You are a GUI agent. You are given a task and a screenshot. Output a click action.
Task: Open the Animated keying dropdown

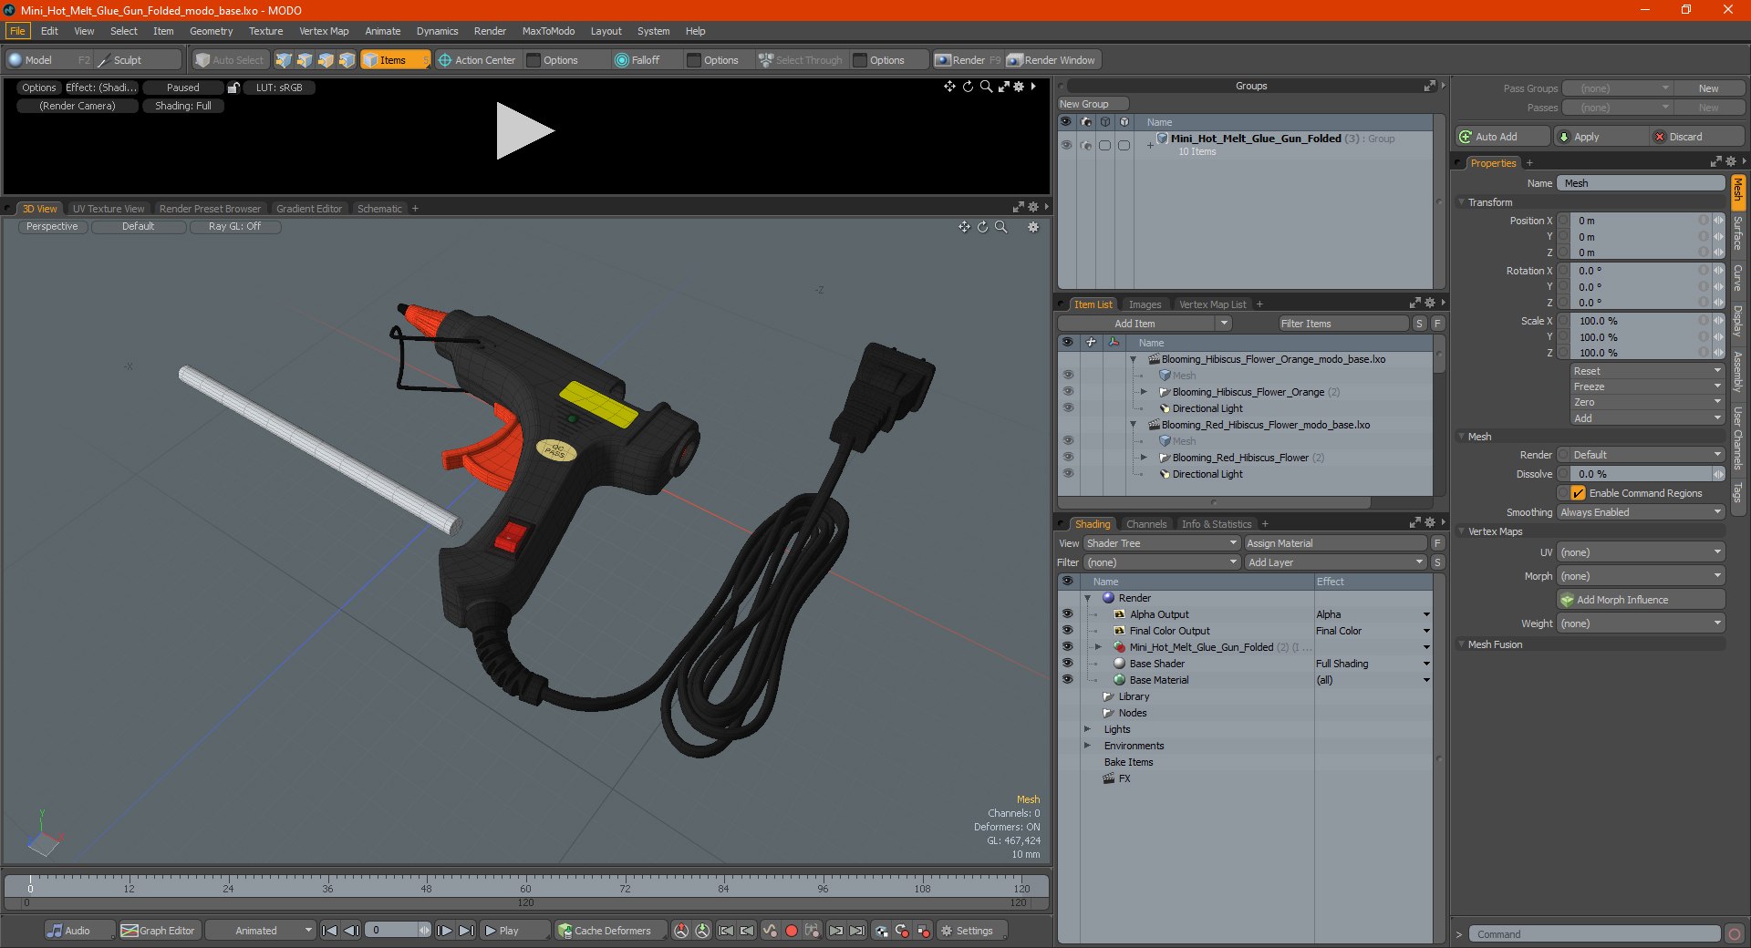(x=260, y=931)
